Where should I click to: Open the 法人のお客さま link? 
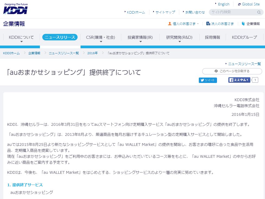222,24
